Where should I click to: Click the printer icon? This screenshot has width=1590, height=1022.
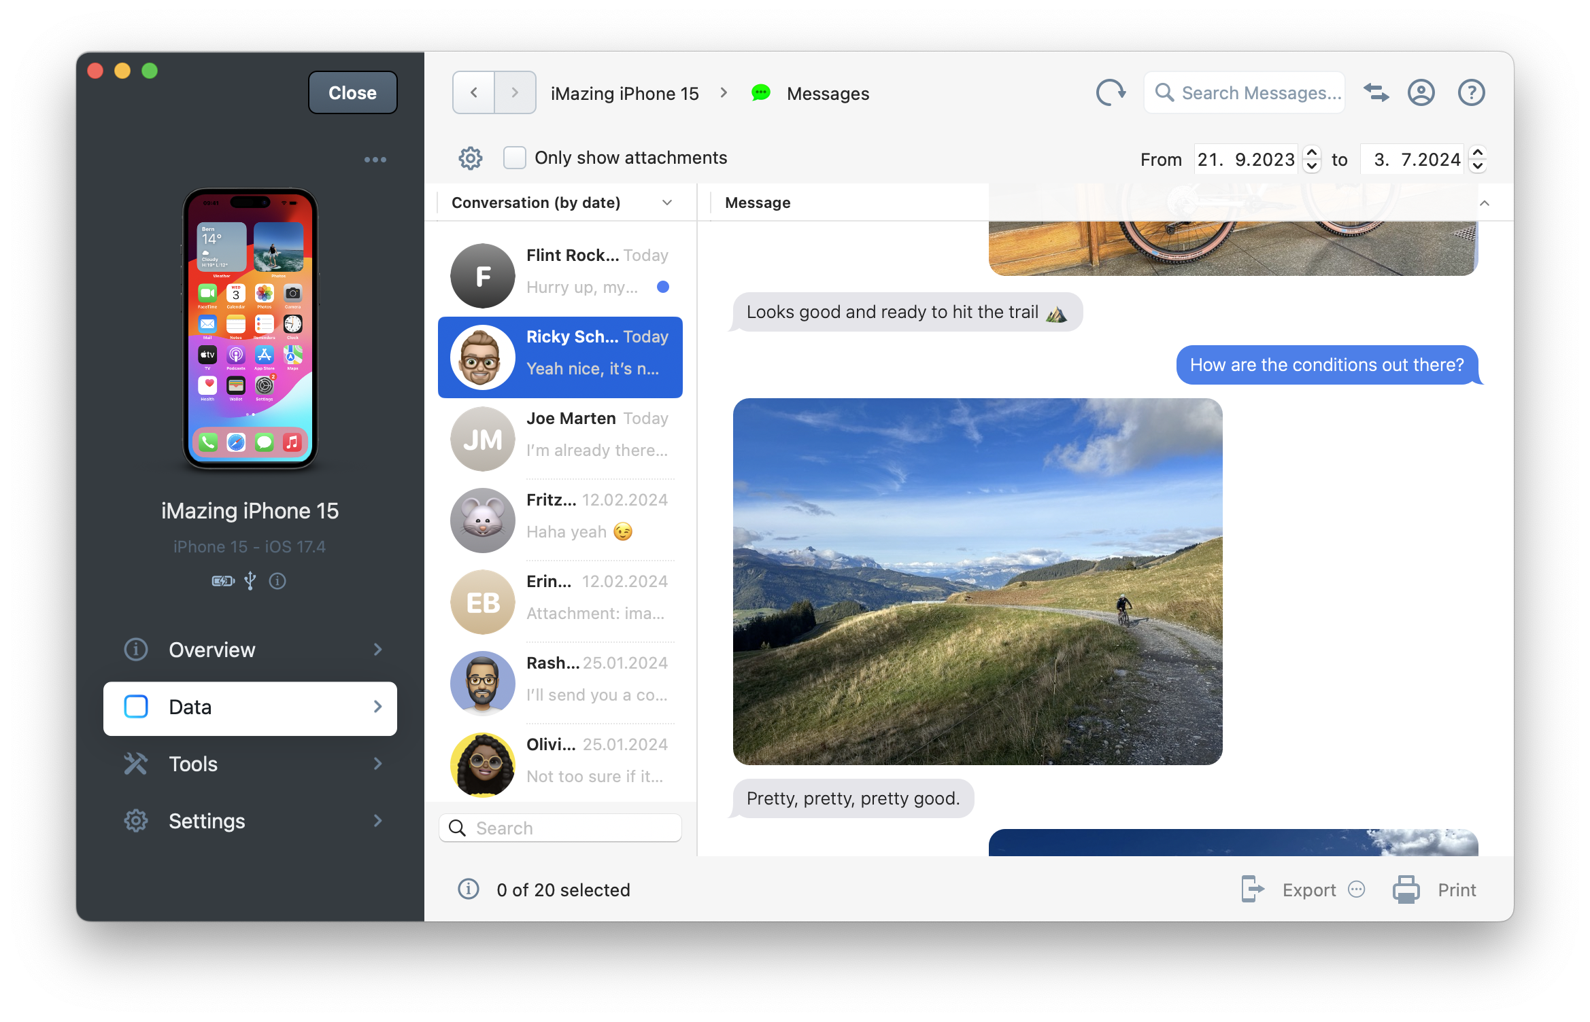pos(1406,889)
